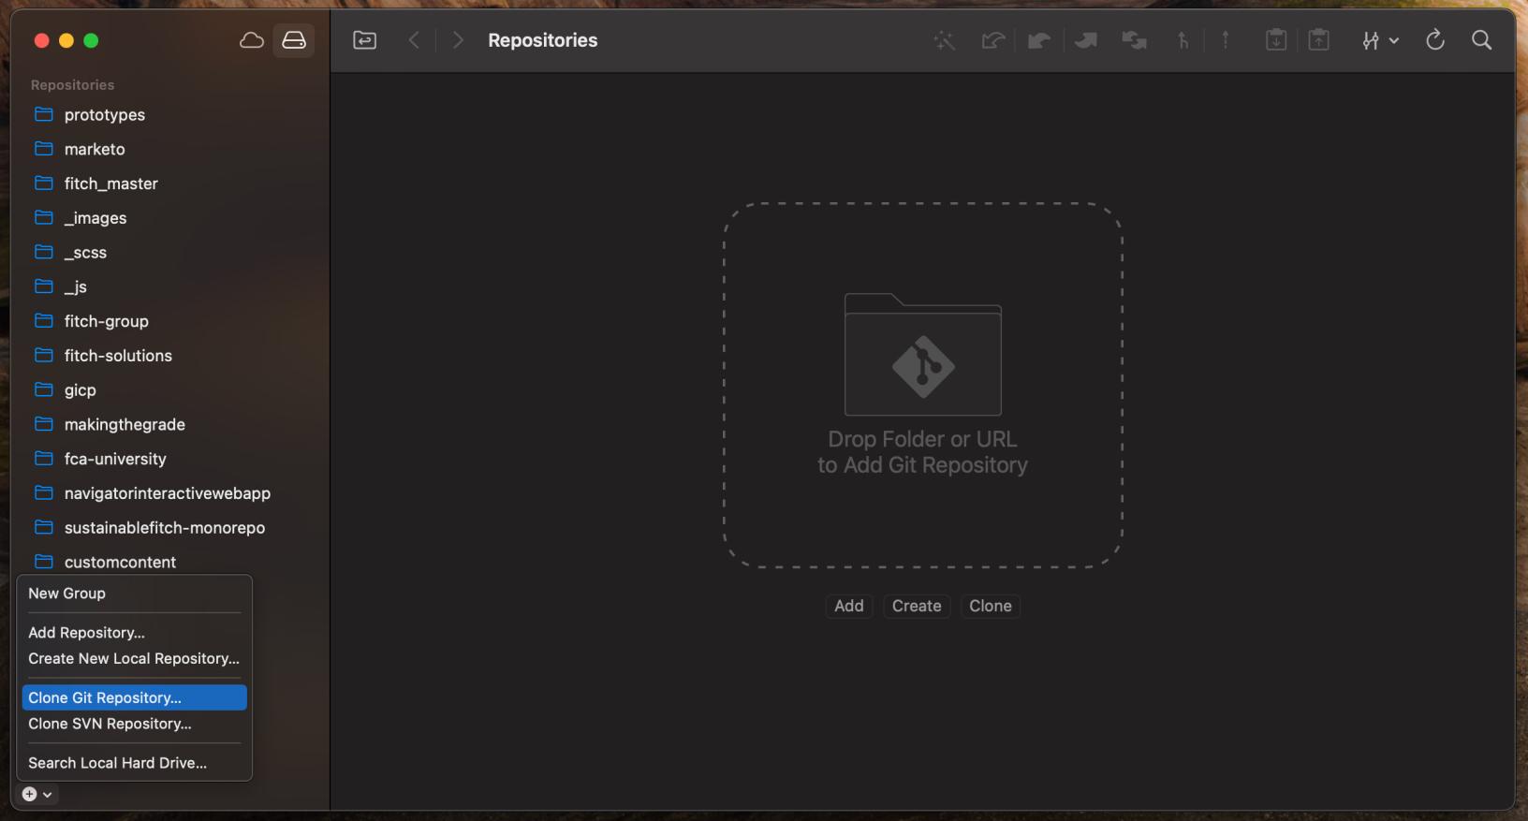Screen dimensions: 1528x821
Task: Go back with the left chevron
Action: tap(414, 40)
